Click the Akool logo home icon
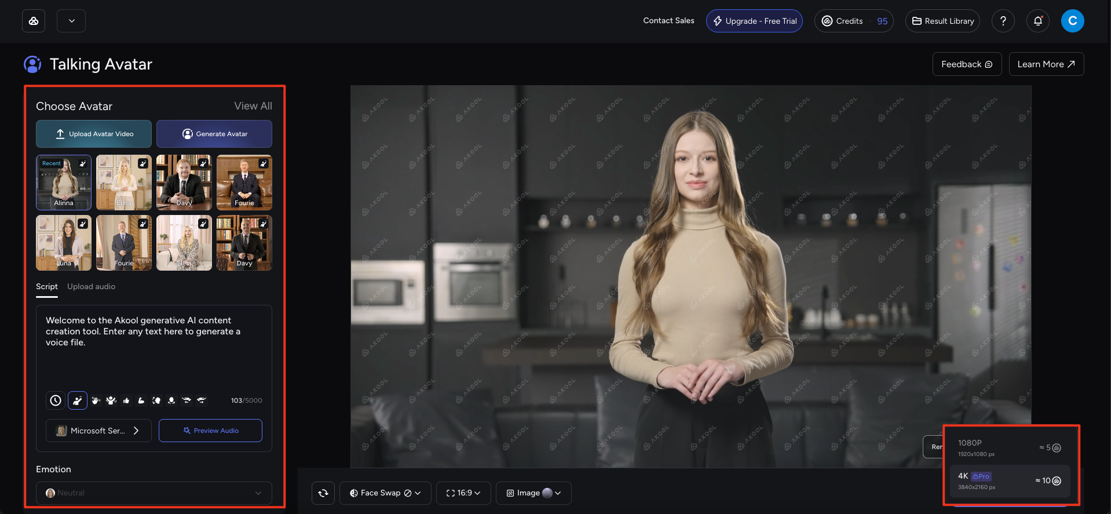 coord(34,21)
